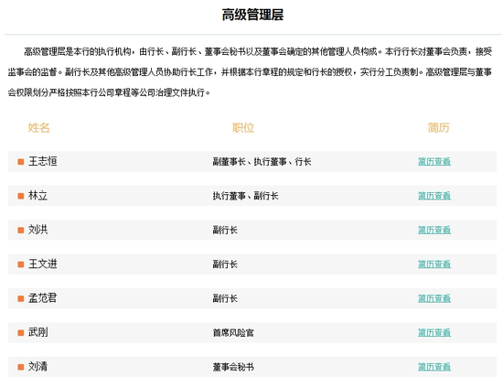Open 简历查看 link for 林立

pyautogui.click(x=434, y=196)
